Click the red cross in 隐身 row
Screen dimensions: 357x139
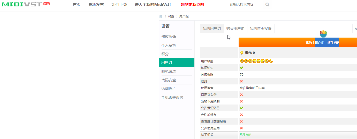[x=241, y=81]
